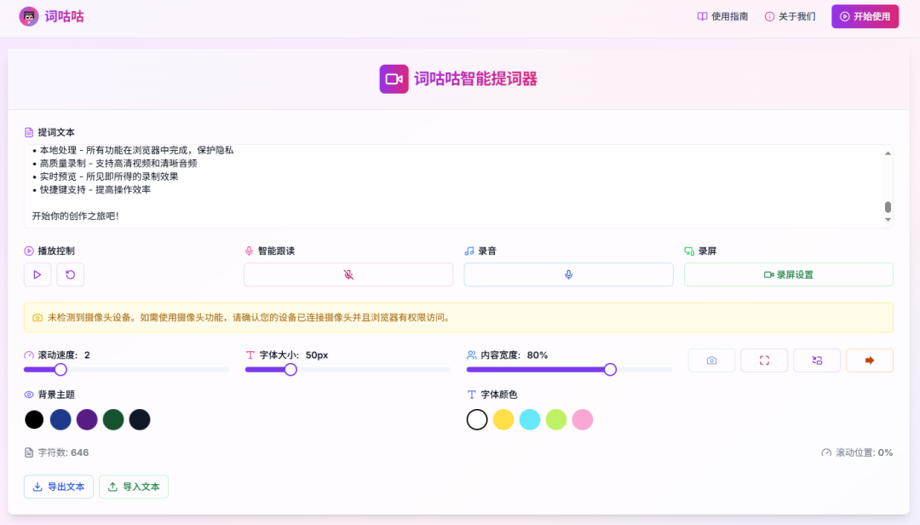Open 录屏设置 screen recording settings
This screenshot has height=525, width=920.
pos(788,274)
